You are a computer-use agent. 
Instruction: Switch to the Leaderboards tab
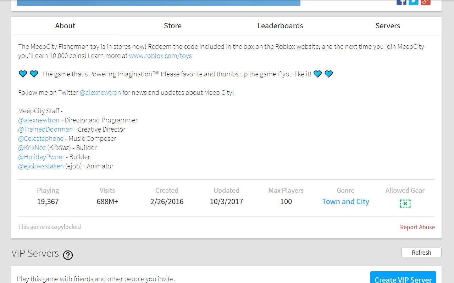280,26
